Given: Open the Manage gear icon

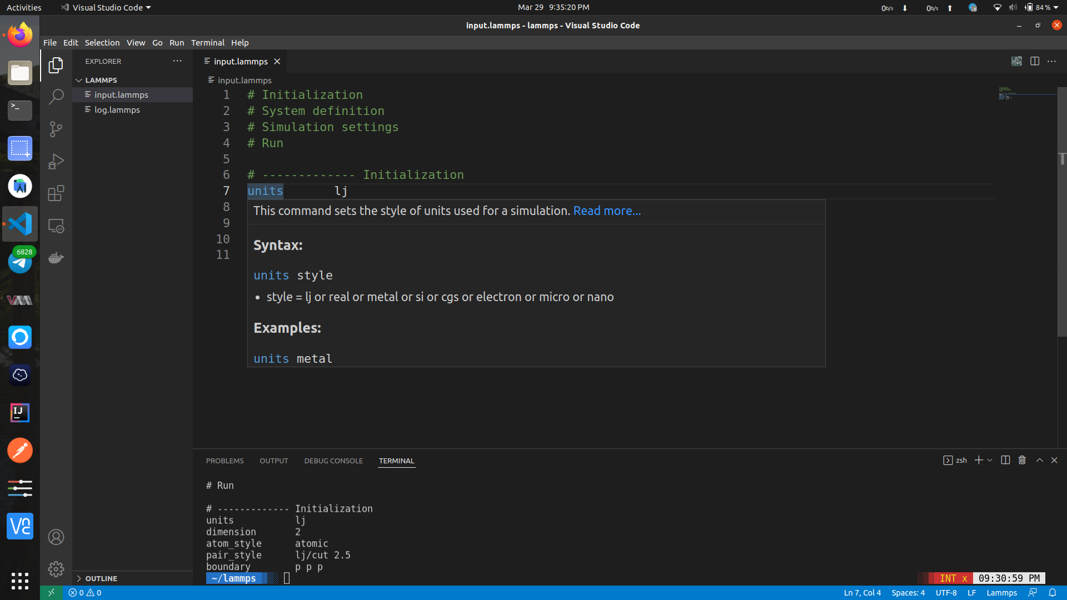Looking at the screenshot, I should 56,569.
